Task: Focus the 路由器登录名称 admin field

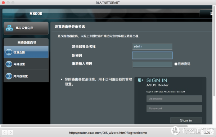Action: [x=152, y=46]
